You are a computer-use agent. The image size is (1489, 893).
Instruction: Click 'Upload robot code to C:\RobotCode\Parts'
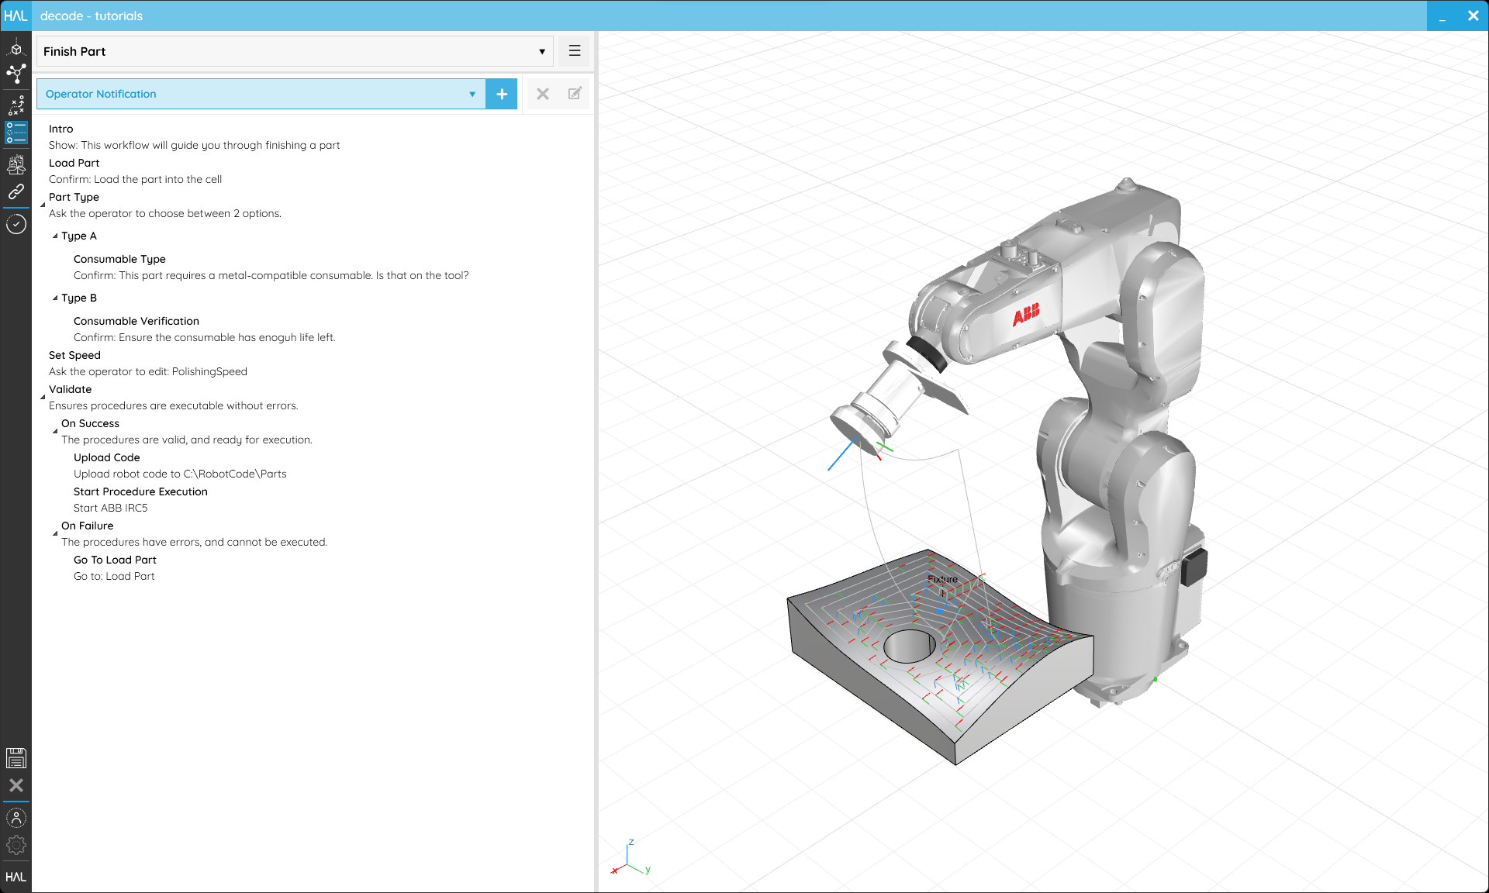(180, 474)
